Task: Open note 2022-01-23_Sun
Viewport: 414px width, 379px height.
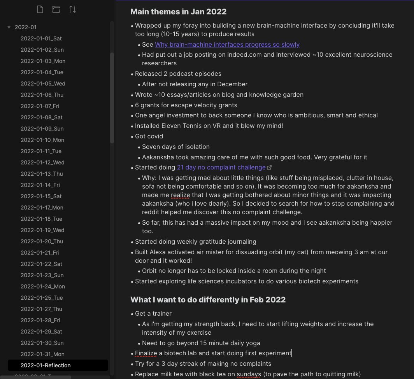Action: [42, 275]
